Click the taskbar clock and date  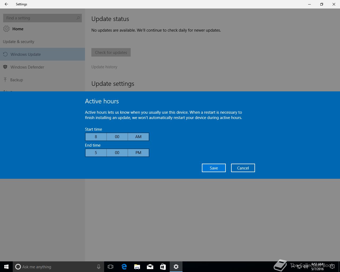point(317,267)
